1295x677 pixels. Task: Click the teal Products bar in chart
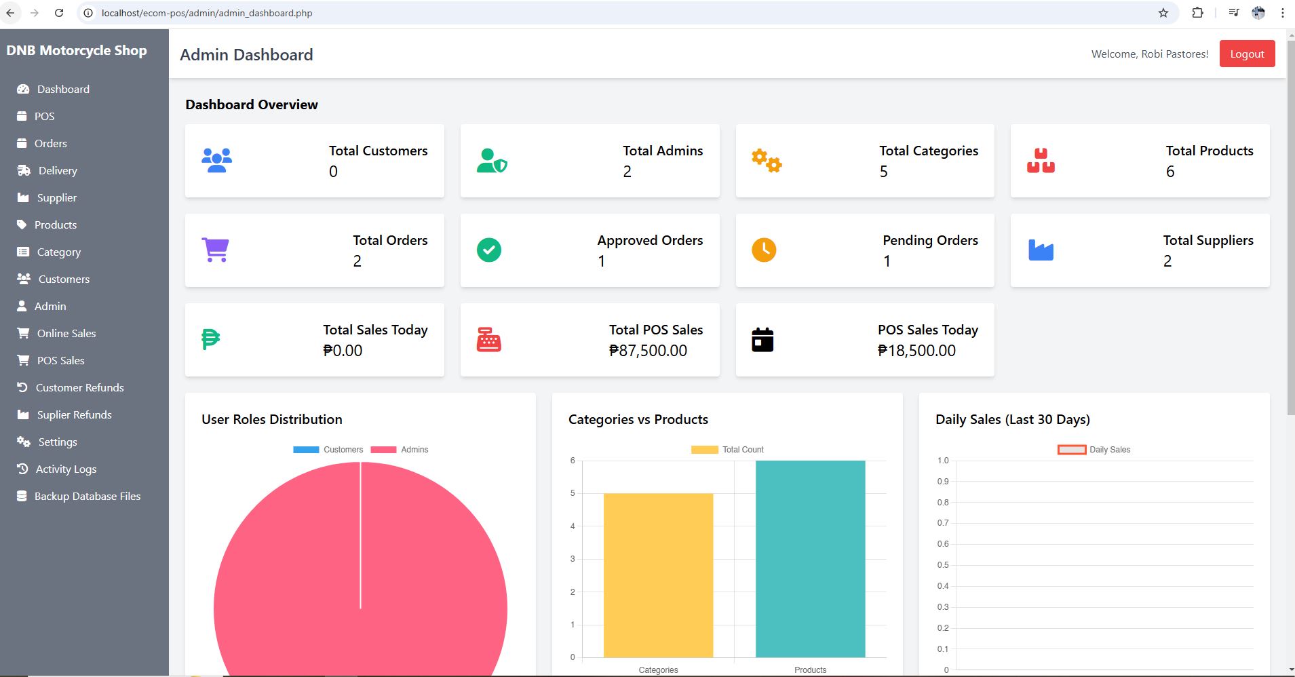point(811,559)
